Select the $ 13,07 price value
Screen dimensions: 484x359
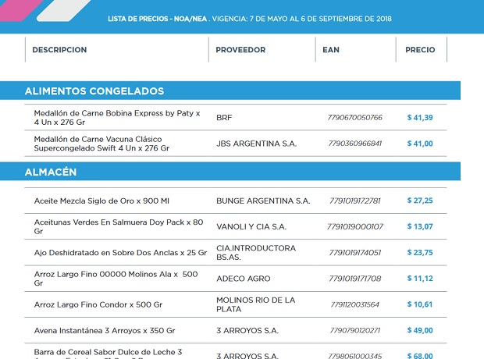pos(420,227)
